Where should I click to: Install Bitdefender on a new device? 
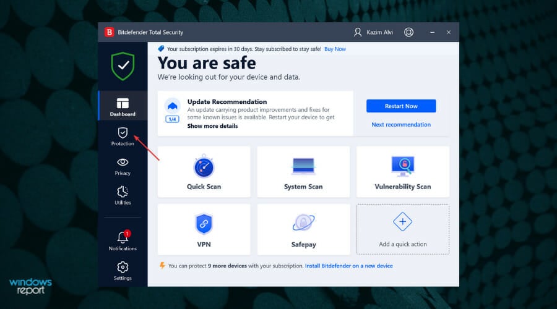coord(349,266)
